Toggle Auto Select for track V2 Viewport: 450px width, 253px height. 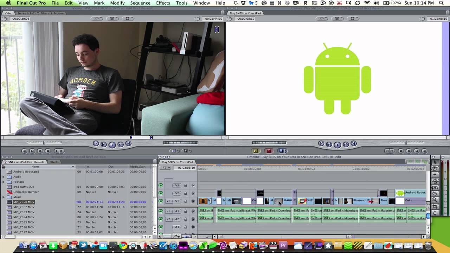pyautogui.click(x=193, y=193)
